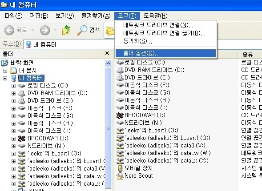Click 이동식 디스크 (G:) icon in file list
This screenshot has height=191, width=262.
click(x=120, y=92)
